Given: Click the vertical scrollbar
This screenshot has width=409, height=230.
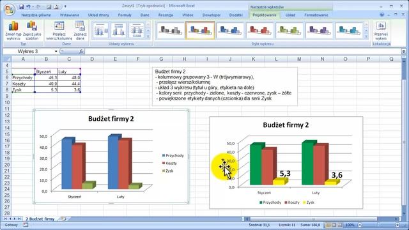Looking at the screenshot, I should pos(404,142).
